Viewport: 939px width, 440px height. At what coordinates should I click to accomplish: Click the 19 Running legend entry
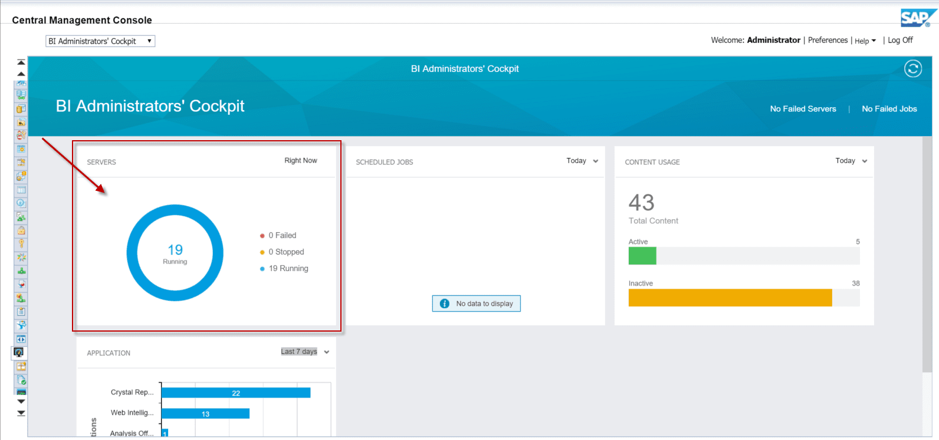pos(284,269)
